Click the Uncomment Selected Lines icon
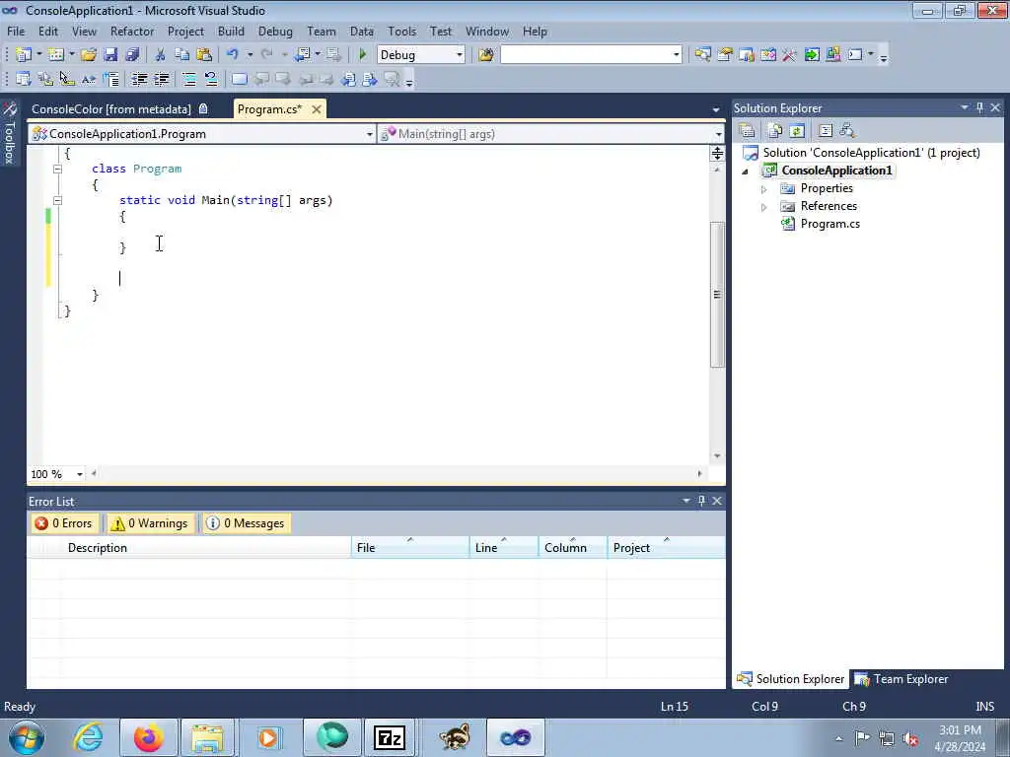This screenshot has height=757, width=1010. click(211, 79)
